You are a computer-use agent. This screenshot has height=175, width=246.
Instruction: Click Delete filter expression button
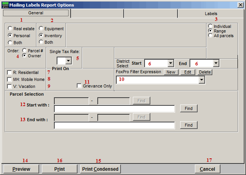205,72
